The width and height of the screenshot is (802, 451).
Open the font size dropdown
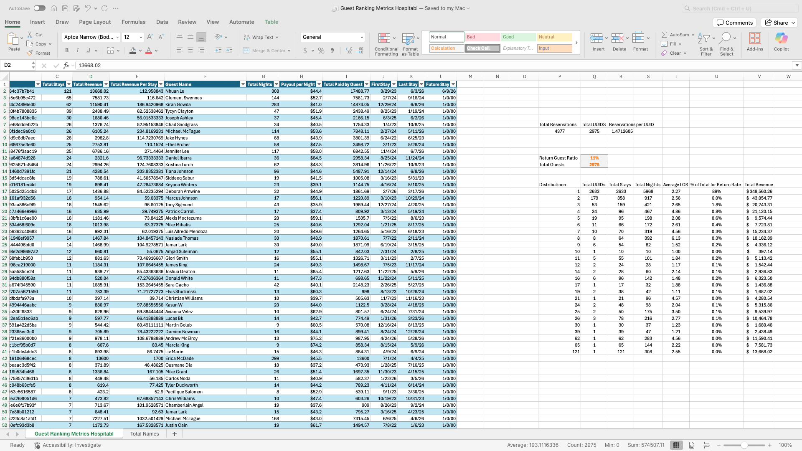[141, 37]
